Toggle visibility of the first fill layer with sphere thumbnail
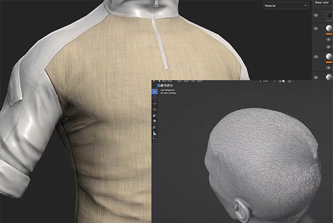The height and width of the screenshot is (223, 333). 316,29
